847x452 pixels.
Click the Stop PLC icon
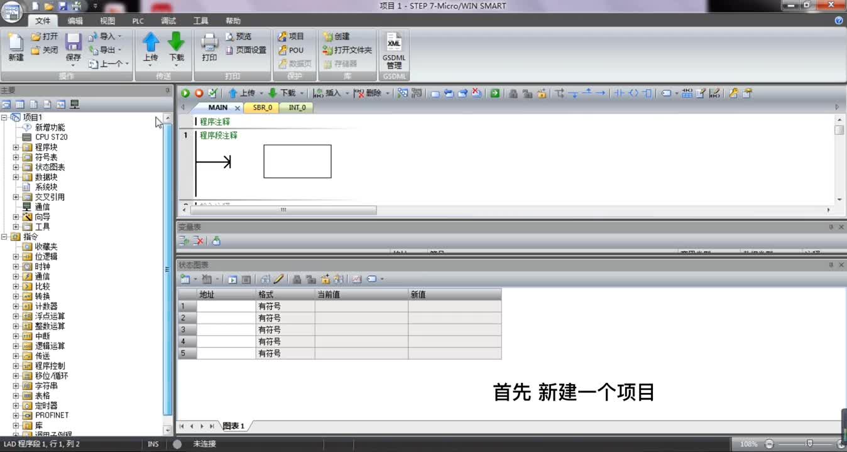coord(199,94)
